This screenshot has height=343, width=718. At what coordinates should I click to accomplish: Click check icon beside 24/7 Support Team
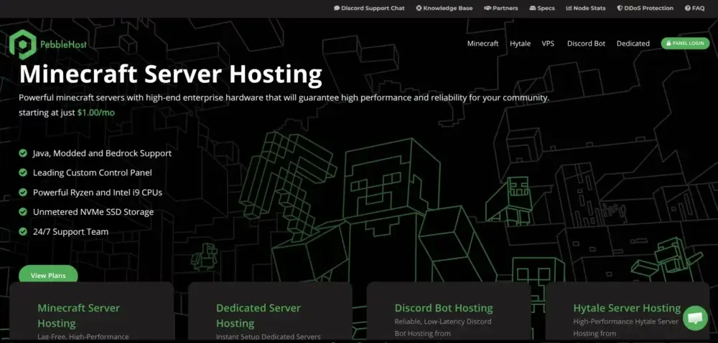click(x=23, y=231)
